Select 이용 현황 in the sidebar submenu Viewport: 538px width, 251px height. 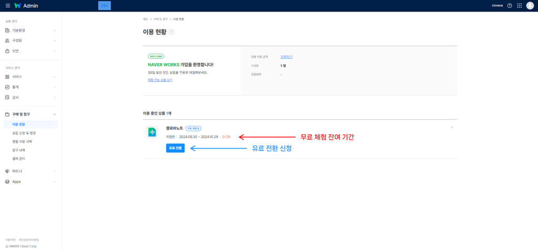pyautogui.click(x=30, y=124)
